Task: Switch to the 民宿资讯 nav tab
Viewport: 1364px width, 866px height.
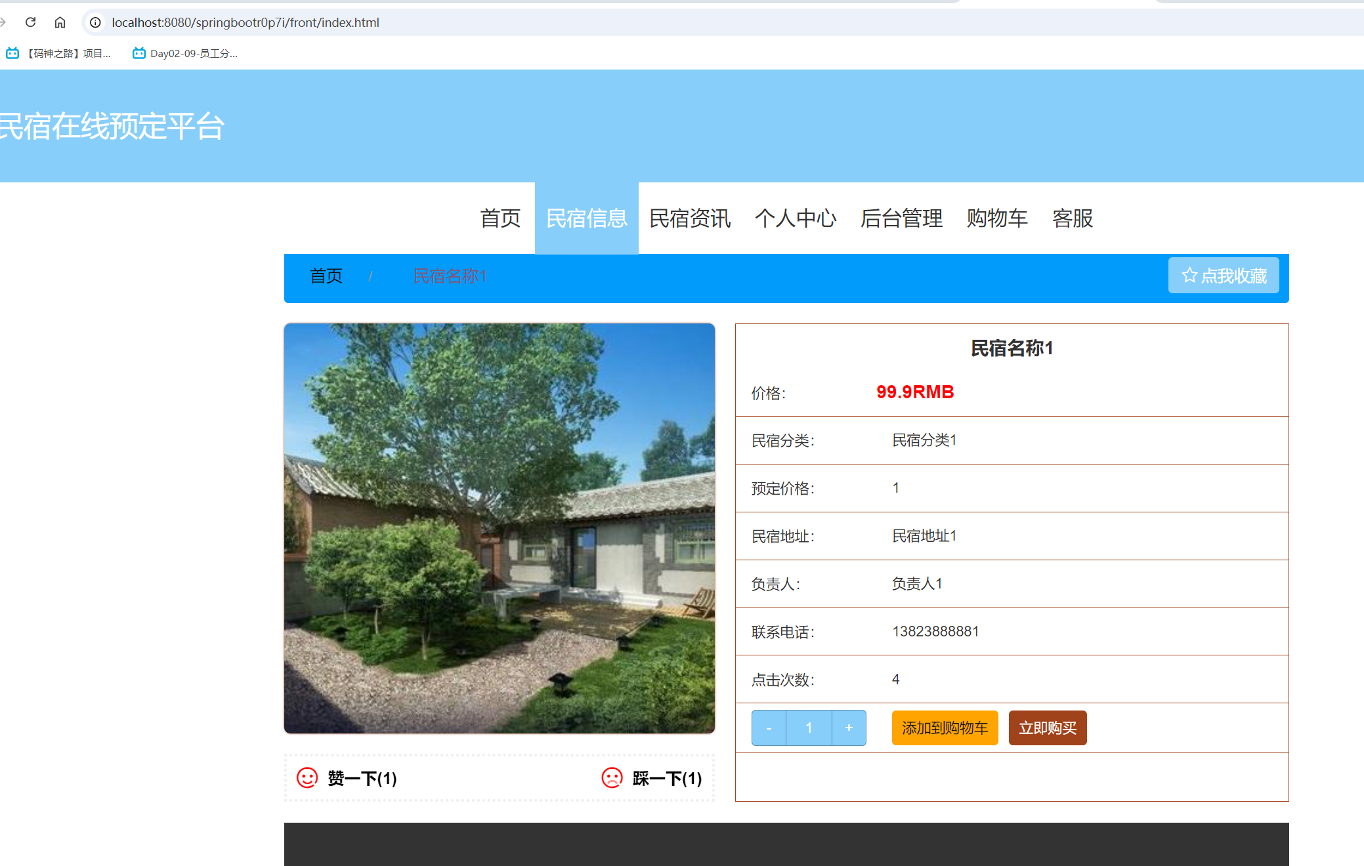Action: (x=689, y=218)
